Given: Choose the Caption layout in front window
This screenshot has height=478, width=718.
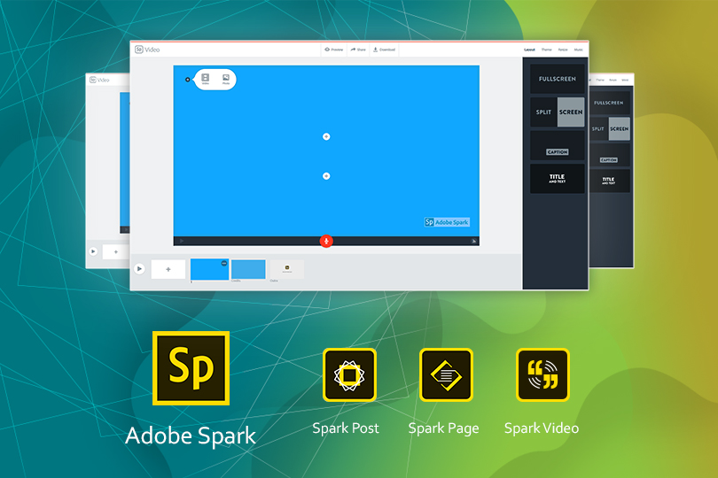Looking at the screenshot, I should coord(557,146).
